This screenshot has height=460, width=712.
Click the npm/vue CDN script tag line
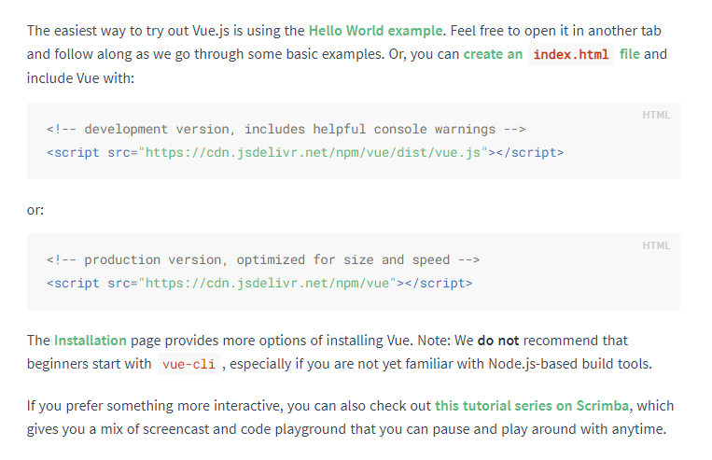[x=259, y=284]
